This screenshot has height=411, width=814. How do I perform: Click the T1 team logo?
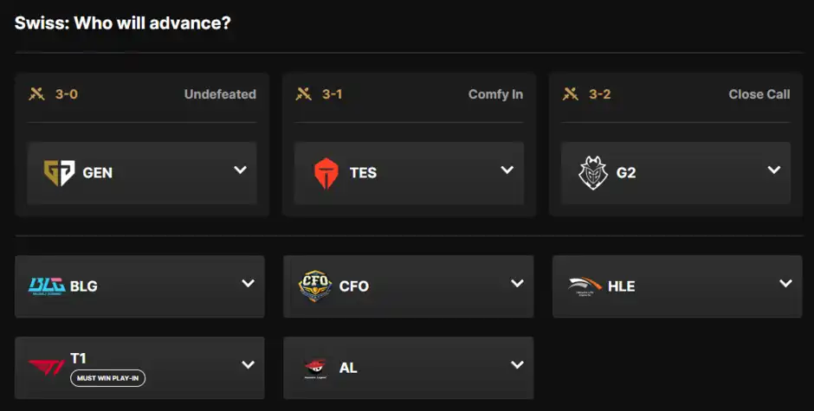(47, 367)
